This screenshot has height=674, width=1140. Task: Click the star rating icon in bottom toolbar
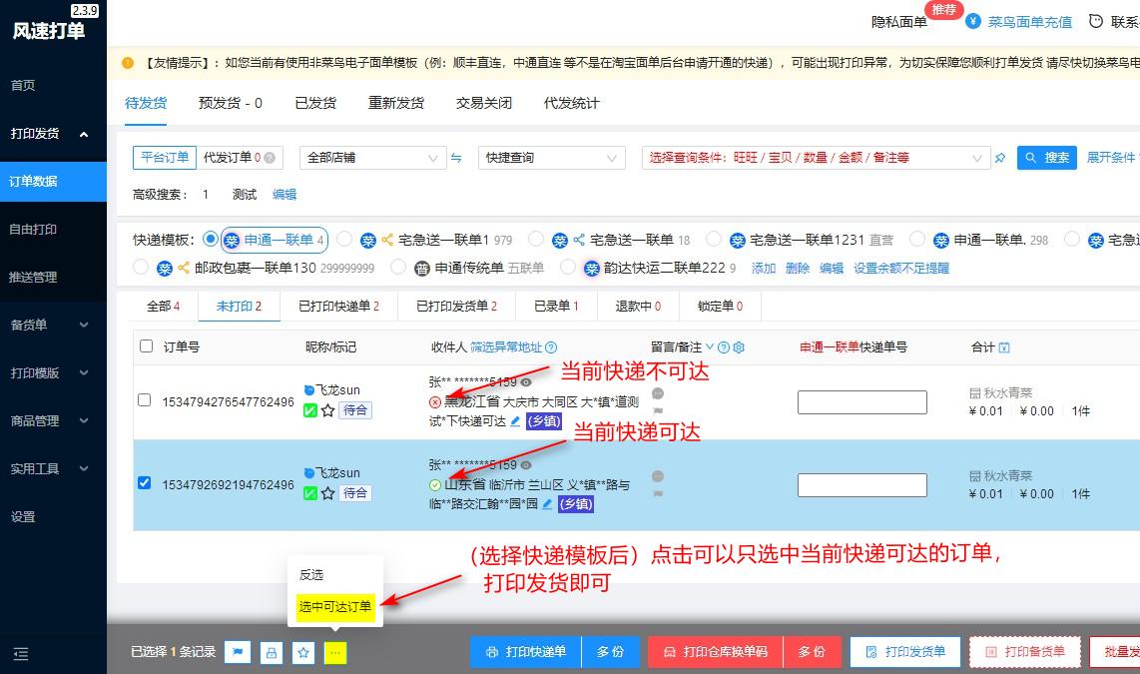coord(303,651)
